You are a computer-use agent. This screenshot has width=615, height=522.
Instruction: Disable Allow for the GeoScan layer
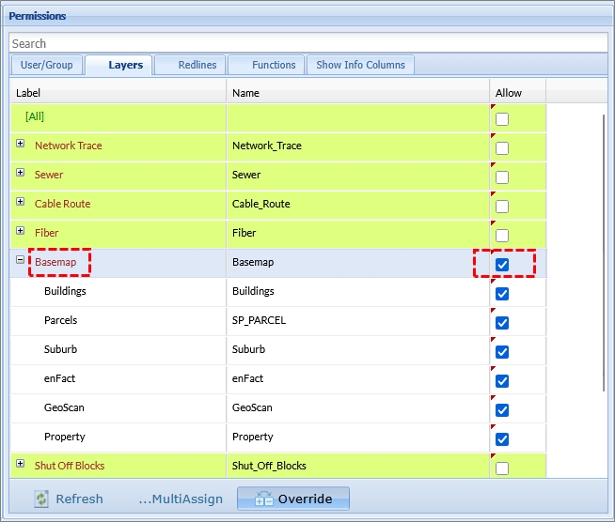[x=502, y=410]
